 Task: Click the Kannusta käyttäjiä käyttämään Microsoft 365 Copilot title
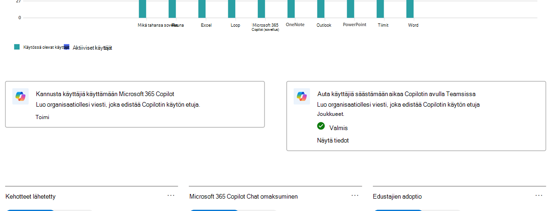(105, 94)
